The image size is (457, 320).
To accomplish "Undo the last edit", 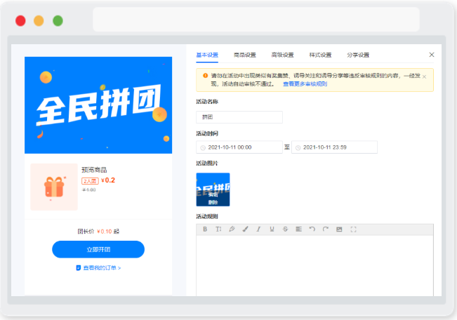I will pos(312,229).
